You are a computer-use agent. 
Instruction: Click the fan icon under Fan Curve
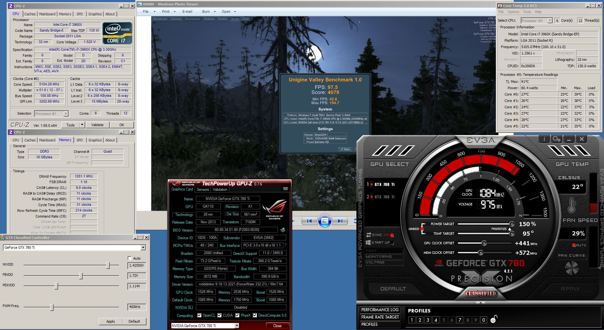(571, 268)
